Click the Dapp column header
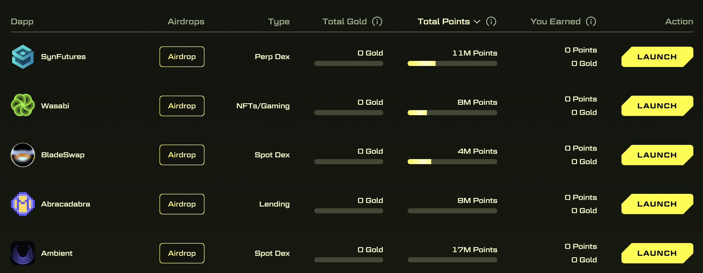The width and height of the screenshot is (703, 273). [22, 22]
